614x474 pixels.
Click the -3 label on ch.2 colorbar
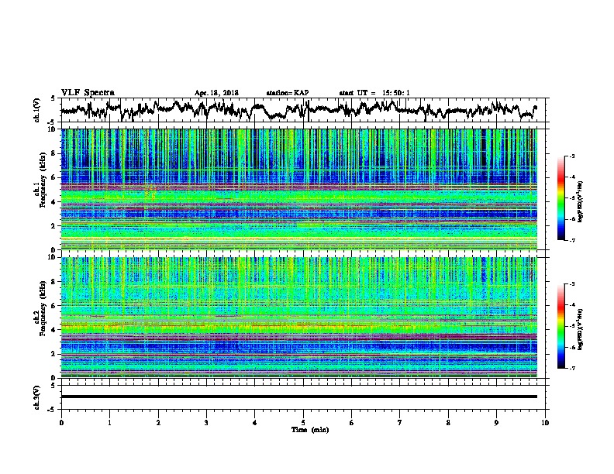571,284
